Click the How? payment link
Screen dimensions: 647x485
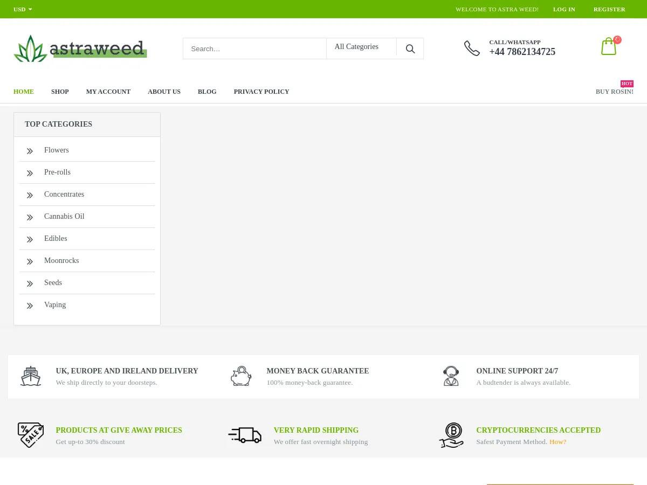click(x=557, y=441)
